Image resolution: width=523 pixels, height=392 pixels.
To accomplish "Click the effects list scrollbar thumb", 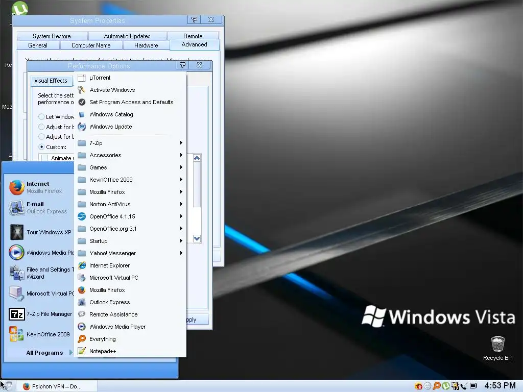I will [x=197, y=185].
